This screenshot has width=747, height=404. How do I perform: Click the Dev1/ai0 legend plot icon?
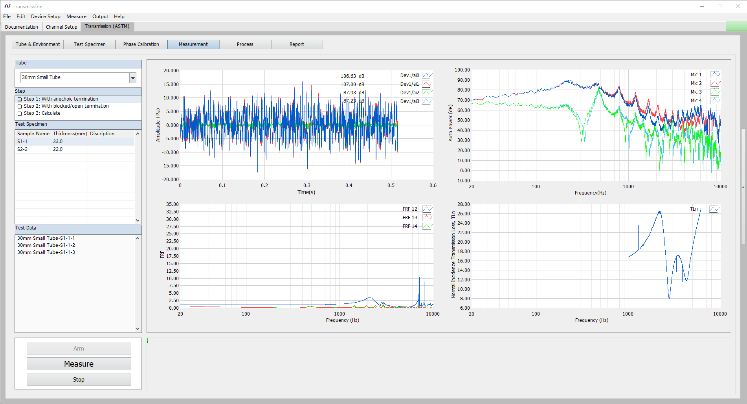tap(427, 75)
